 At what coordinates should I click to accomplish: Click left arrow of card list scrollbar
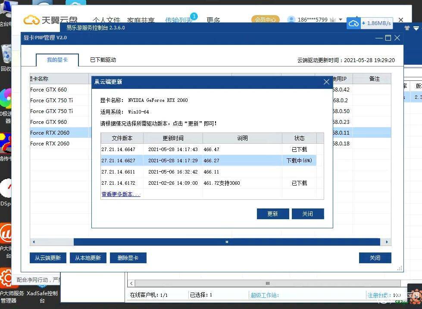click(x=34, y=242)
